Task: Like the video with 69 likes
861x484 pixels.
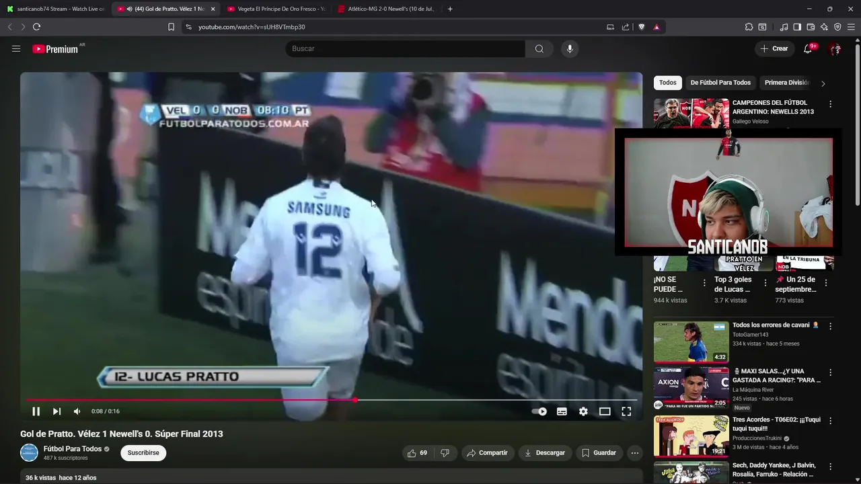Action: 417,453
